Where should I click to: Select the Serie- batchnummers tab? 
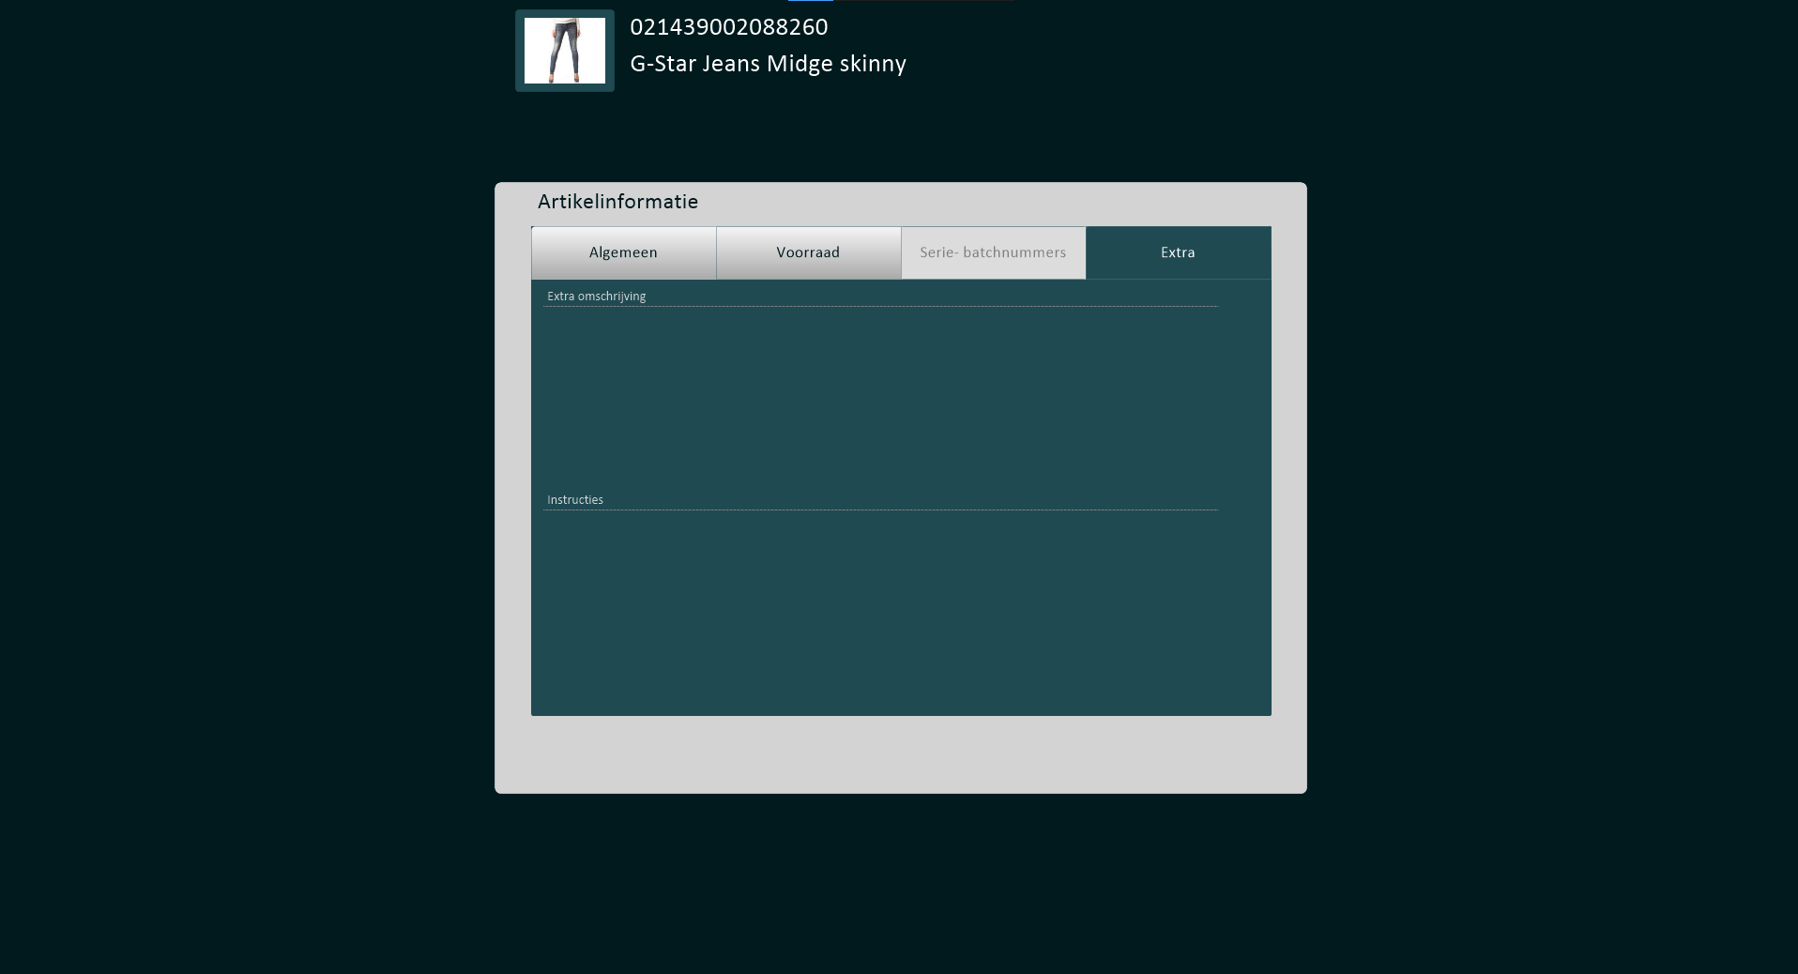coord(993,252)
